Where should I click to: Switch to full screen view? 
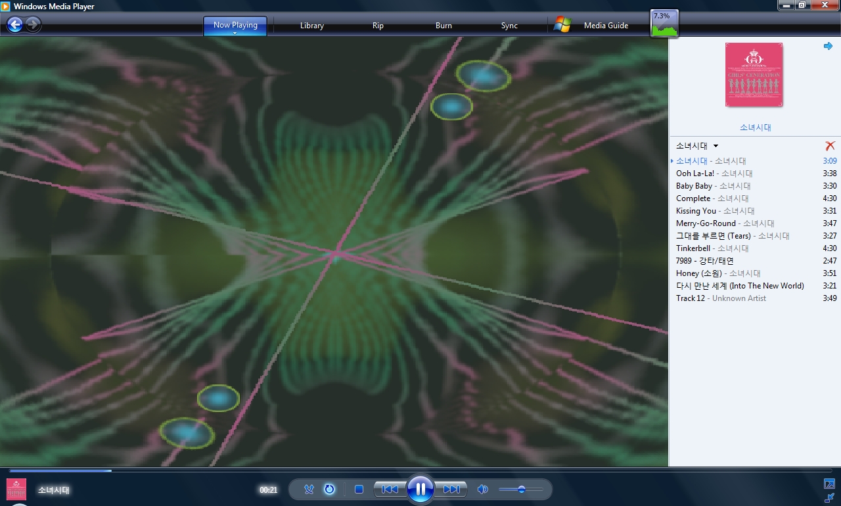(x=829, y=484)
